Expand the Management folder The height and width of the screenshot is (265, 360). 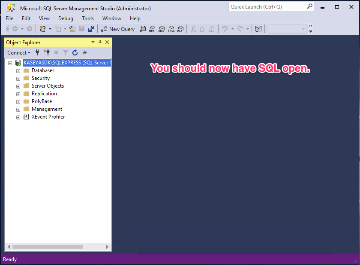click(x=18, y=110)
